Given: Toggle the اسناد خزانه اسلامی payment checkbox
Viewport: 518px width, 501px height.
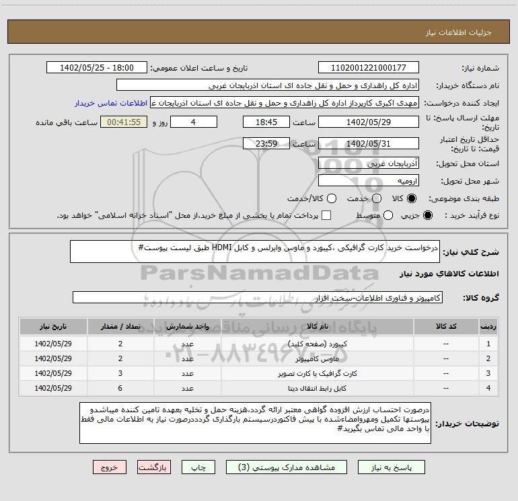Looking at the screenshot, I should click(x=326, y=215).
